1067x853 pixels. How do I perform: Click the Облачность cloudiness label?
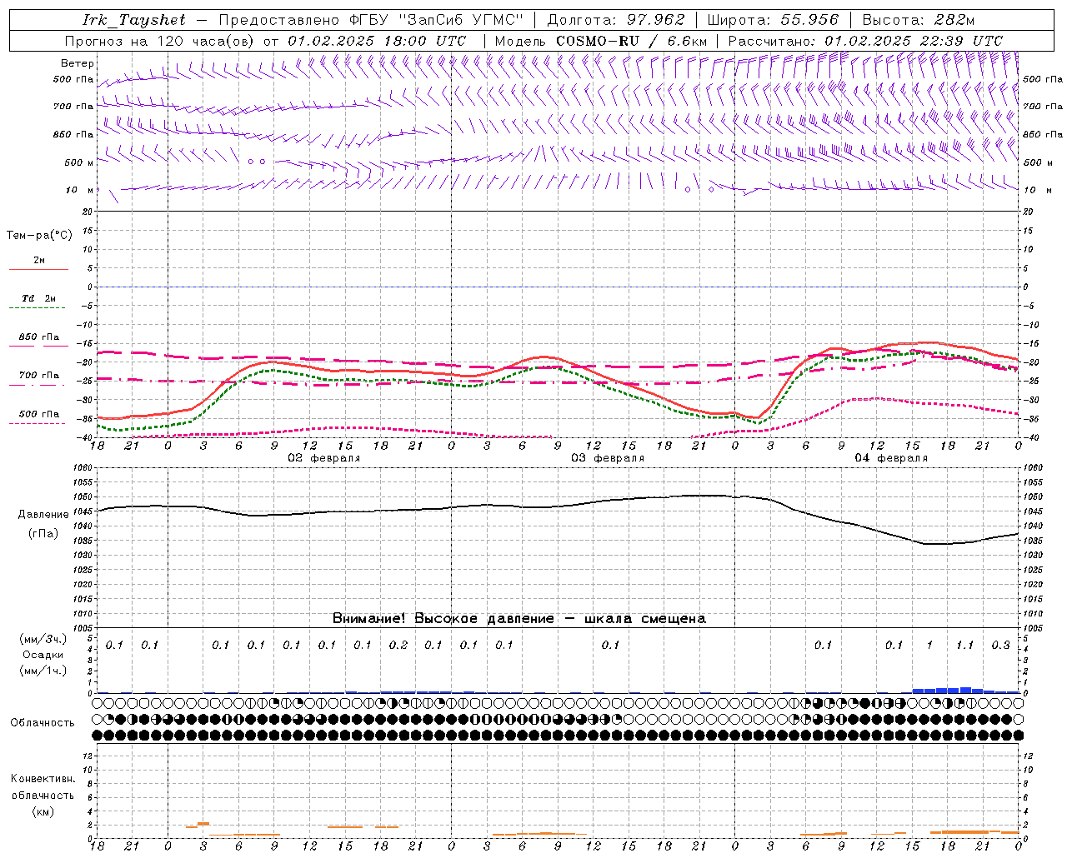tap(43, 723)
